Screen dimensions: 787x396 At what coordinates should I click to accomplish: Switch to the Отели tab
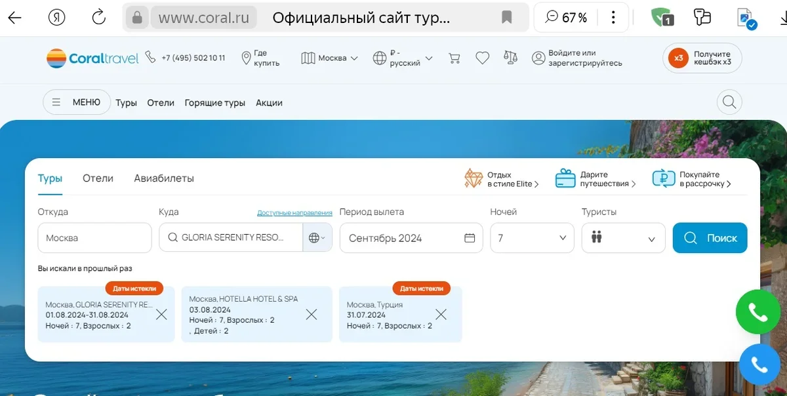(x=98, y=178)
